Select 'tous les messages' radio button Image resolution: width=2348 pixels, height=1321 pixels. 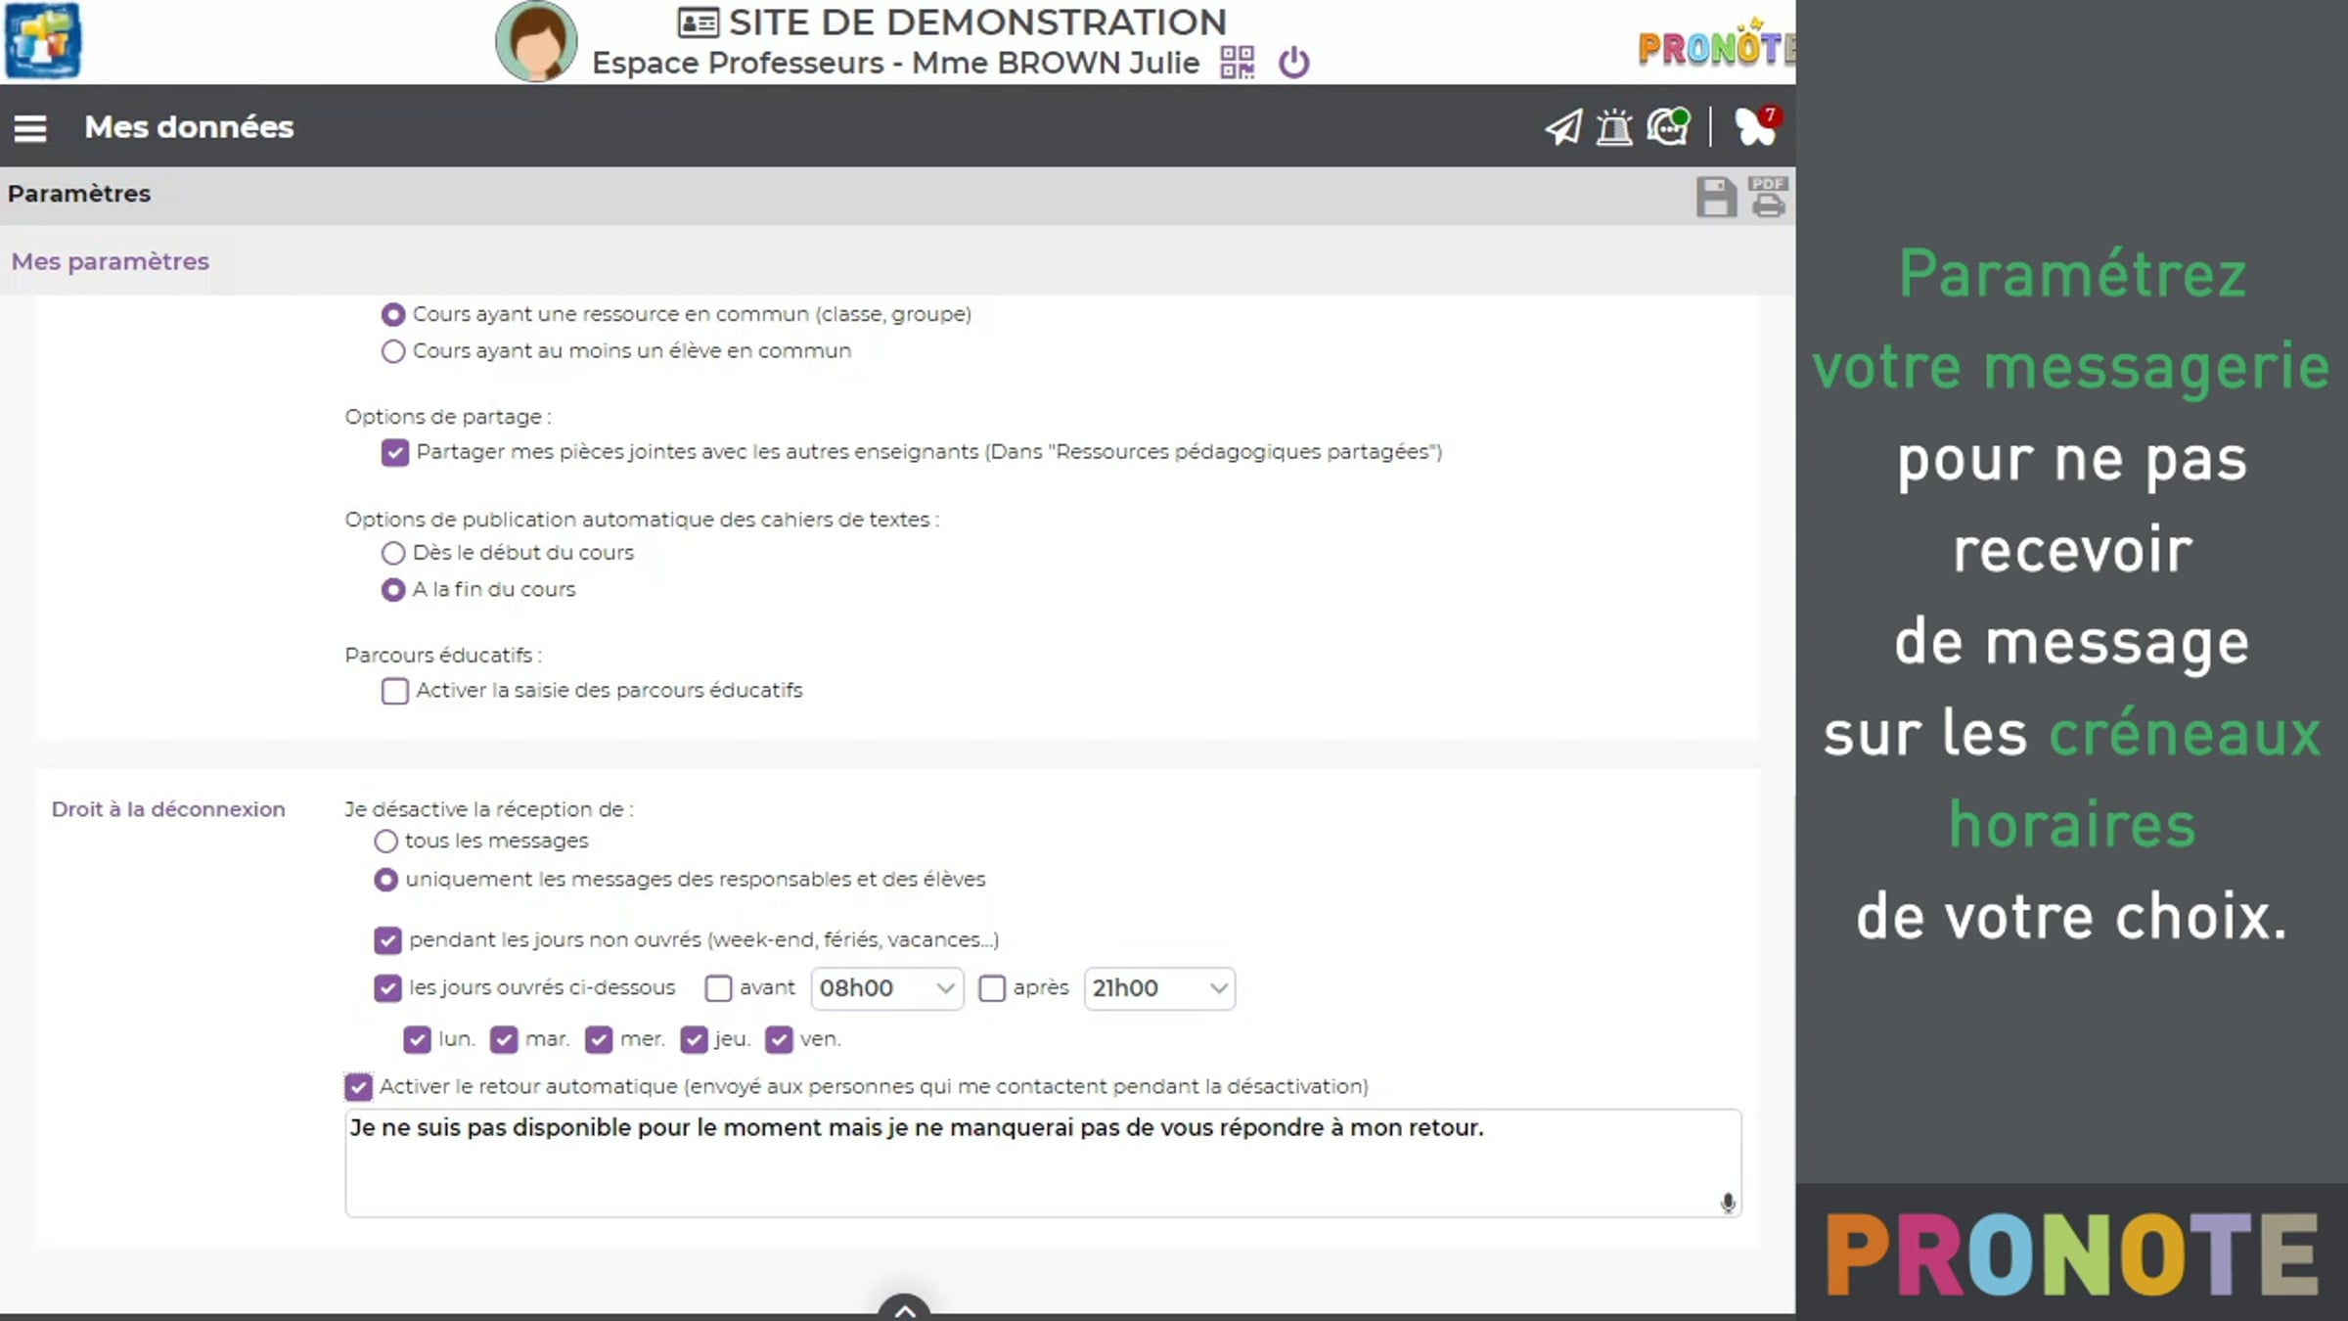click(386, 842)
